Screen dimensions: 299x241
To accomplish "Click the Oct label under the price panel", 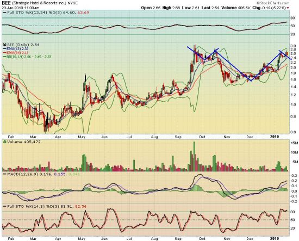I will tap(202, 137).
